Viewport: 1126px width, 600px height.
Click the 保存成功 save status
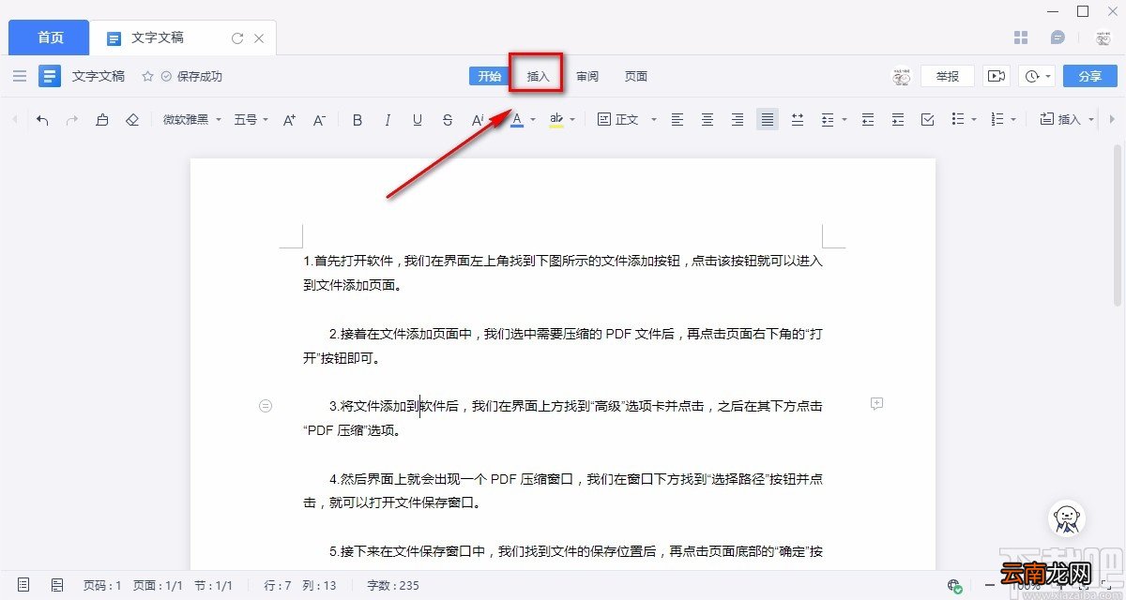192,76
